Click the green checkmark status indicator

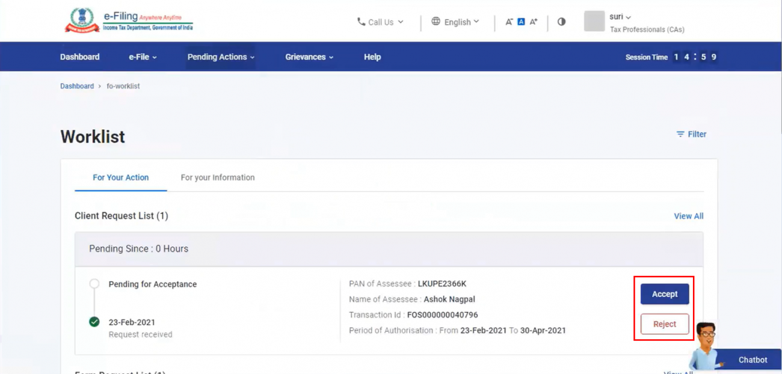coord(94,322)
